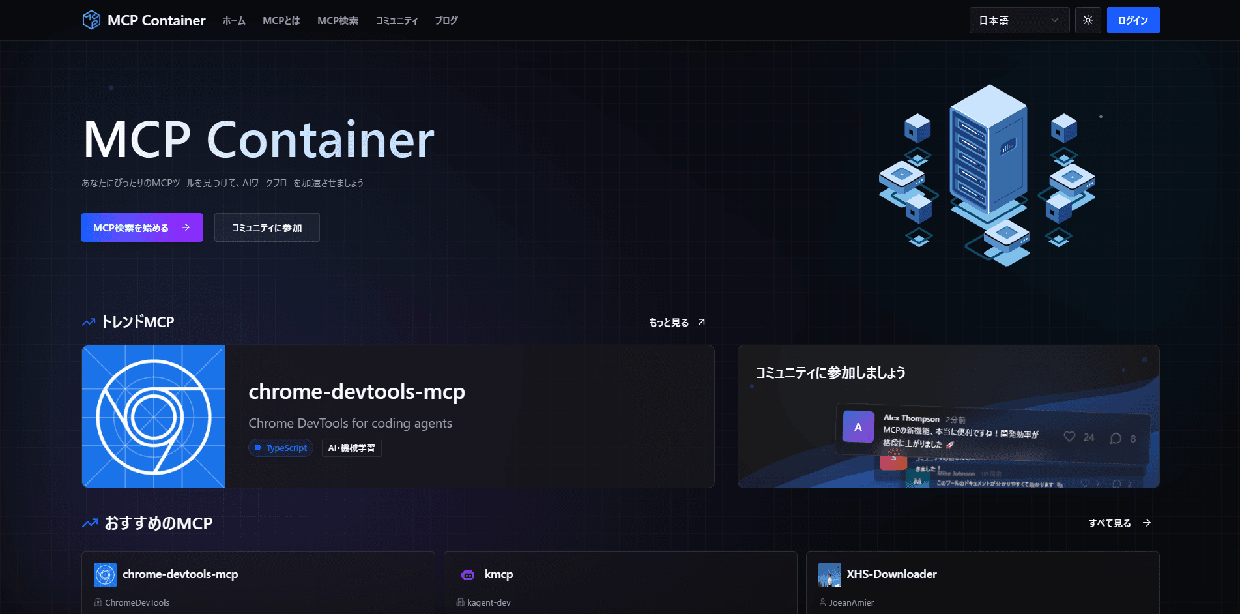Click the kmcp purple robot icon
Viewport: 1240px width, 614px height.
467,574
